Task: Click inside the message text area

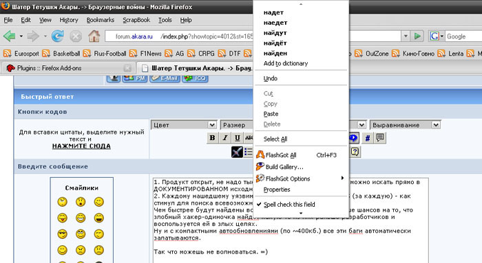Action: tap(291, 220)
